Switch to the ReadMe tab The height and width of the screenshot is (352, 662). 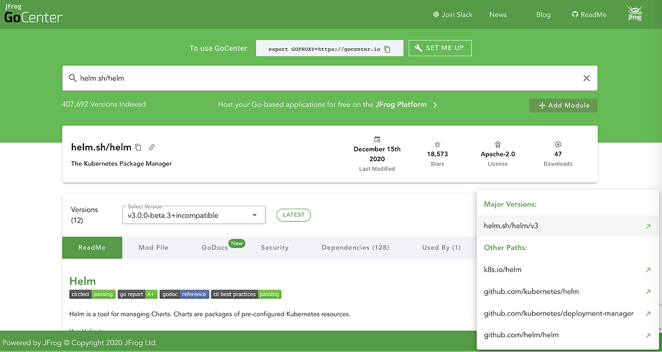click(x=92, y=248)
